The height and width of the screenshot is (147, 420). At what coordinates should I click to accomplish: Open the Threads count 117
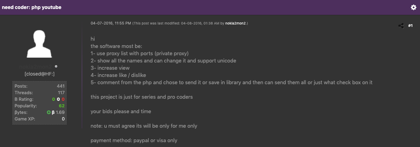[x=61, y=92]
